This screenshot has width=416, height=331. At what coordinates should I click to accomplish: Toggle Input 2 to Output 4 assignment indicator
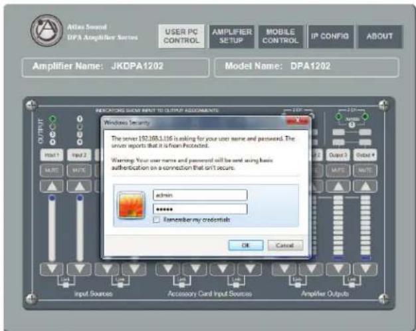(x=80, y=142)
